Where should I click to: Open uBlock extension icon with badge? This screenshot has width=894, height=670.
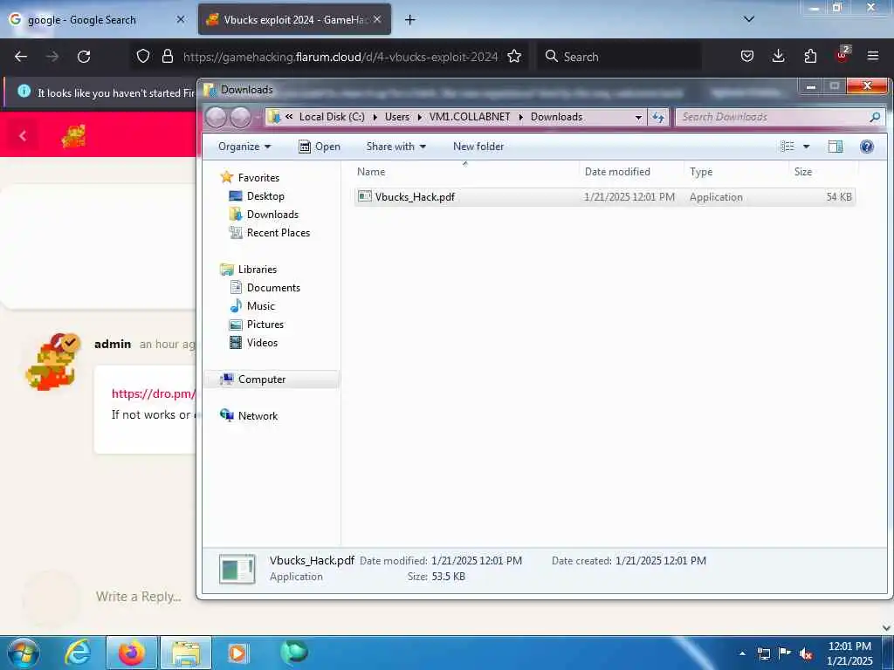842,55
